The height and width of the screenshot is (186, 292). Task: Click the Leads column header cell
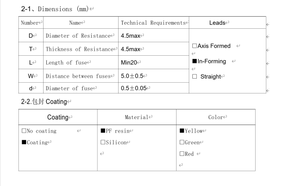[219, 22]
